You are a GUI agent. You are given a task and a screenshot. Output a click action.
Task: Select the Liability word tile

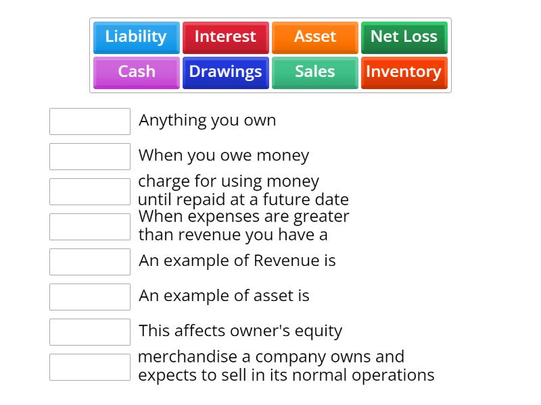(135, 37)
